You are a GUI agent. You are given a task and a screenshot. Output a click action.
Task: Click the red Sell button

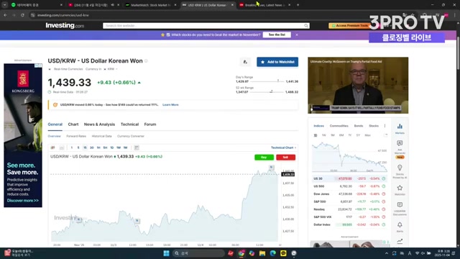coord(286,158)
